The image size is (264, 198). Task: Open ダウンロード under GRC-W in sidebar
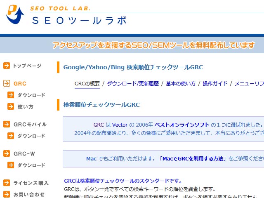(31, 165)
